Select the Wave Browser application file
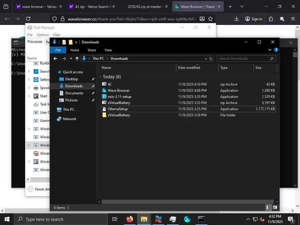300x225 pixels. [x=188, y=91]
